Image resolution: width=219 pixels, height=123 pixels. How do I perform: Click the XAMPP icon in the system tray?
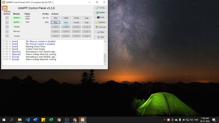coord(169,120)
